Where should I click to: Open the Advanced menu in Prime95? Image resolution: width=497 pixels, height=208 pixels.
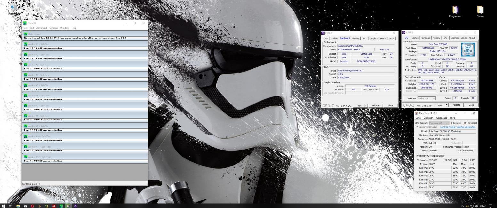coord(42,28)
